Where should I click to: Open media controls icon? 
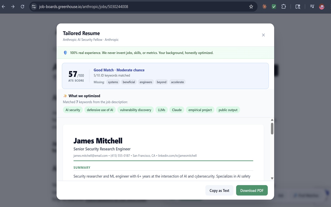[x=312, y=7]
